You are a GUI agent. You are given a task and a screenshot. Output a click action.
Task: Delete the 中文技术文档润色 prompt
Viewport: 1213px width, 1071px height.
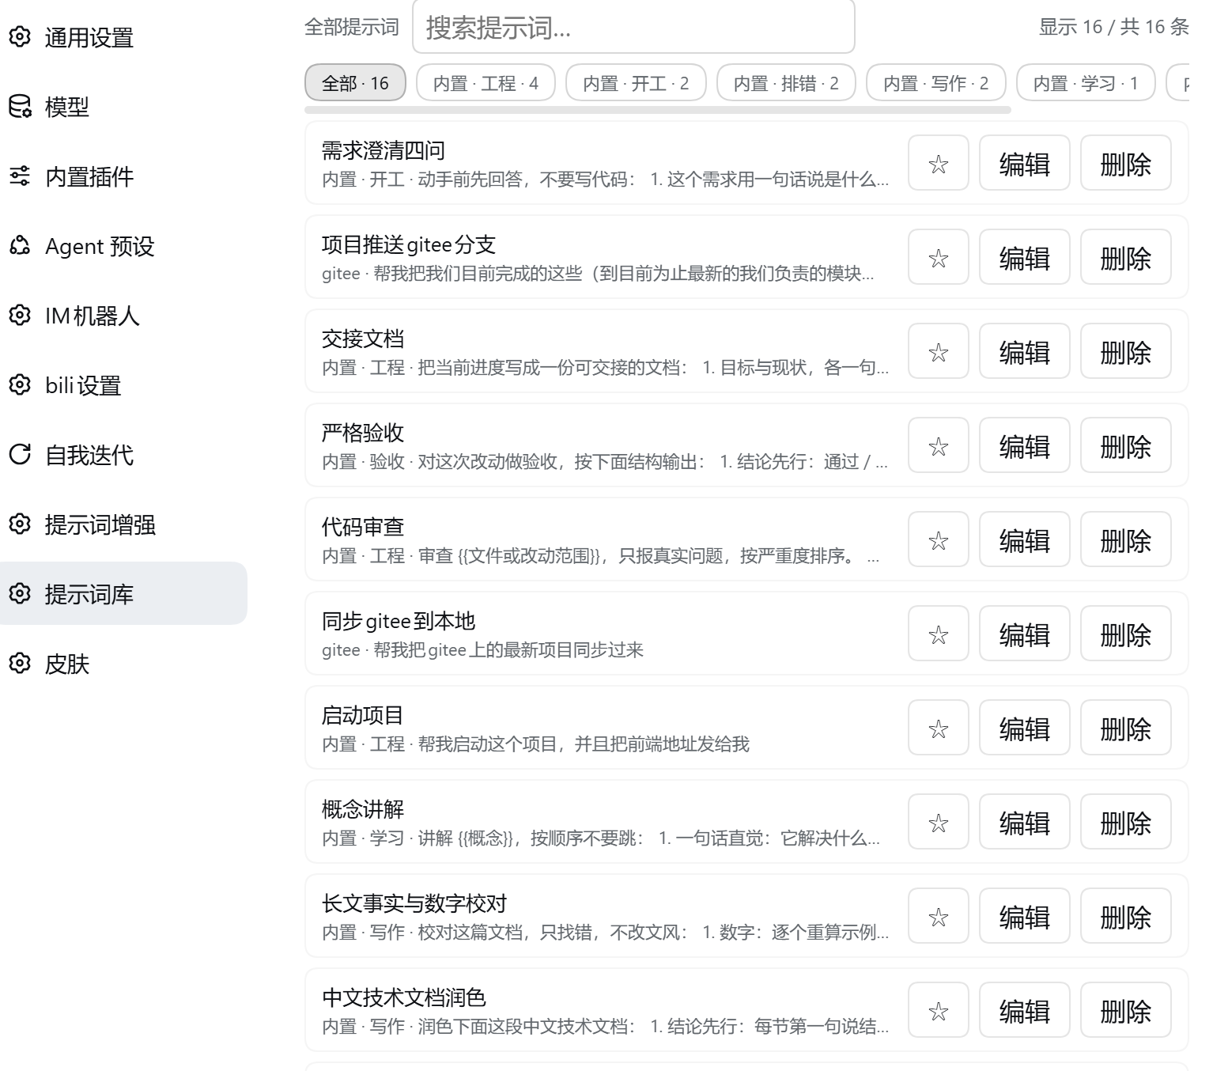point(1125,1010)
